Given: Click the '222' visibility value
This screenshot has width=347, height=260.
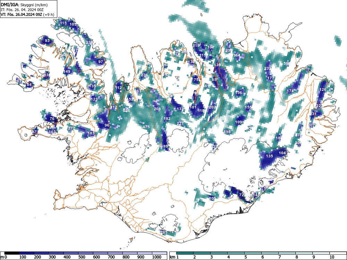Looking at the screenshot, I should click(320, 106).
